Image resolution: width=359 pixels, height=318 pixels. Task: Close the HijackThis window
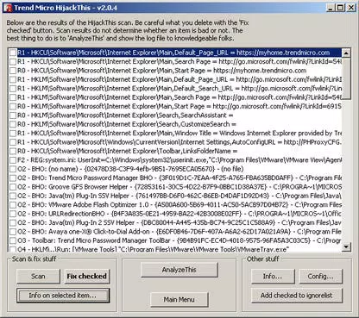click(351, 8)
